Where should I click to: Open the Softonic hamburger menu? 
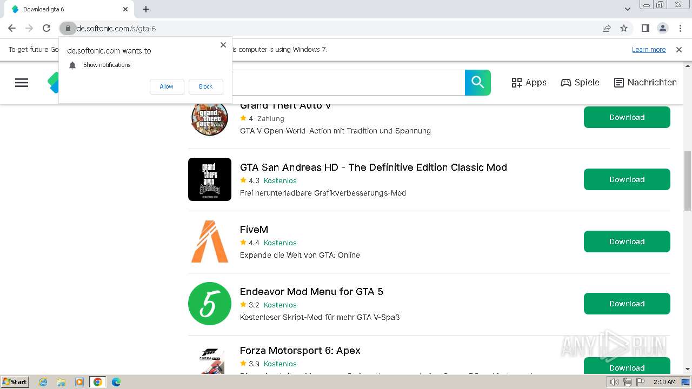click(x=22, y=83)
